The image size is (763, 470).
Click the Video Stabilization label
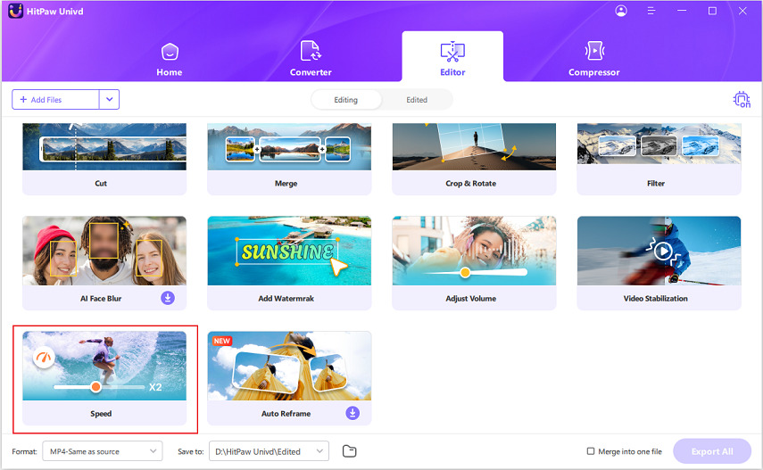click(x=655, y=298)
